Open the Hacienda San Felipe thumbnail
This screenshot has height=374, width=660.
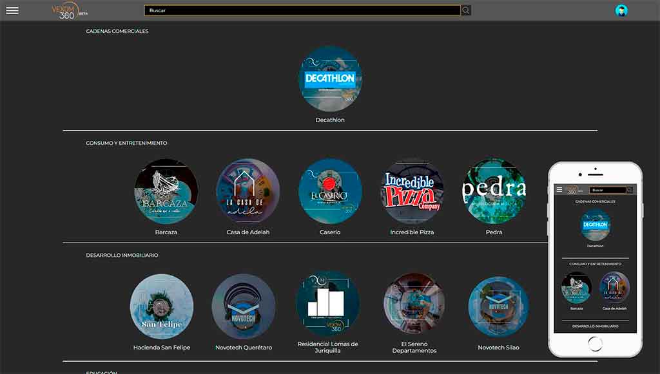pyautogui.click(x=162, y=306)
